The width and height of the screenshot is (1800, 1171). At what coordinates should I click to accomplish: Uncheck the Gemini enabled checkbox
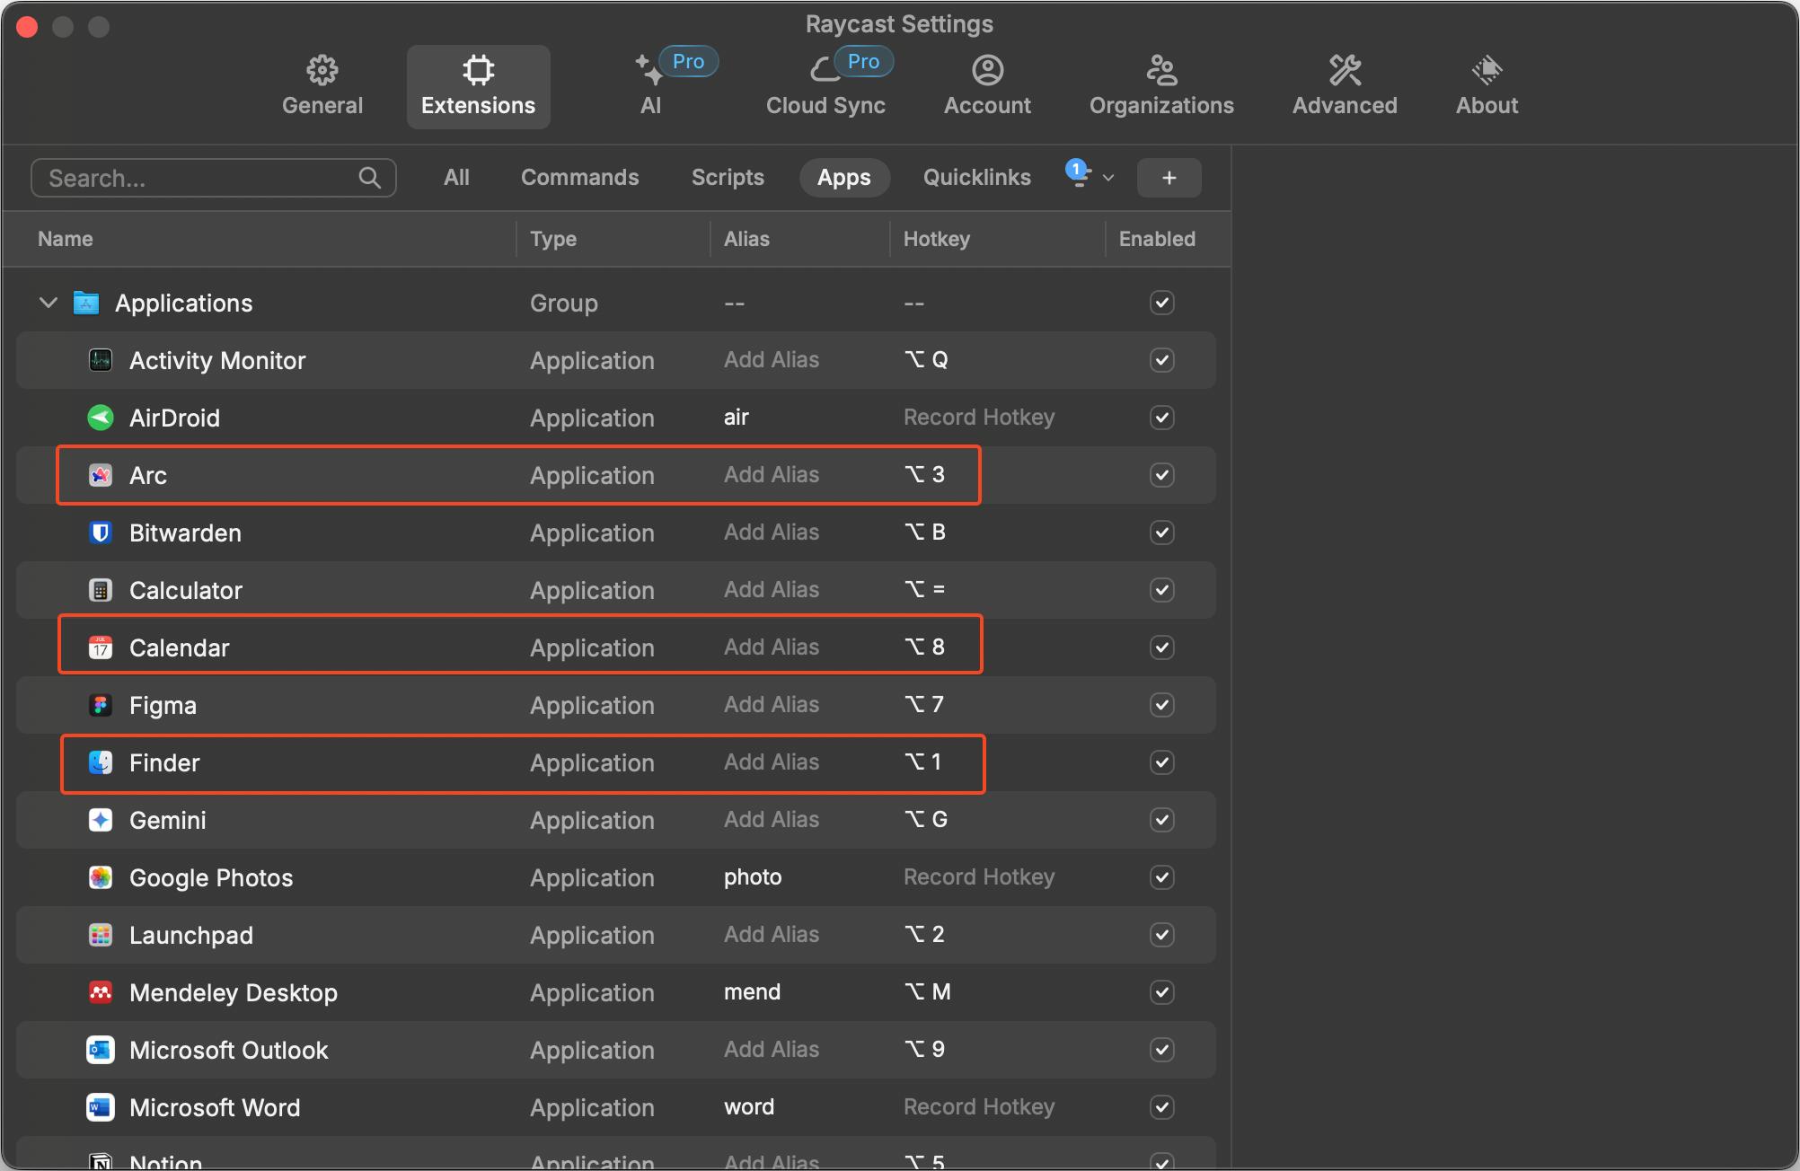point(1162,820)
